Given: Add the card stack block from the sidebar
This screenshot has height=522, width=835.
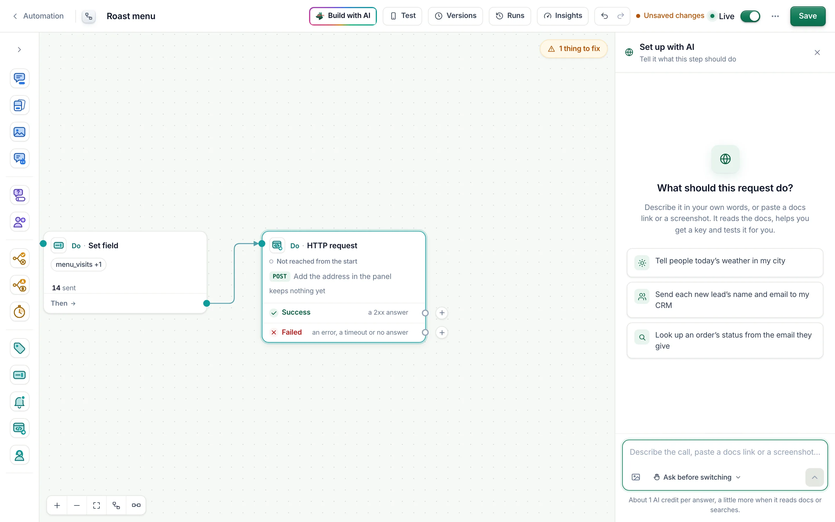Looking at the screenshot, I should click(19, 105).
